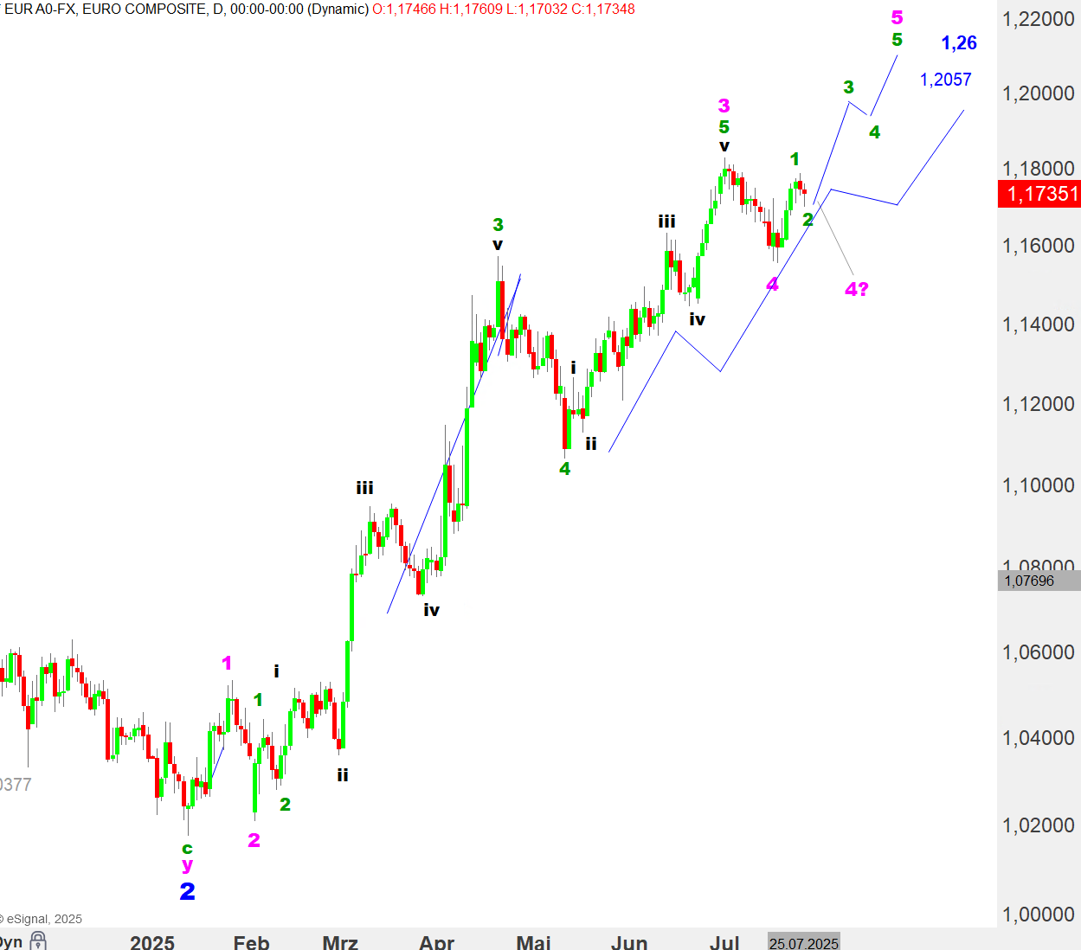Click 1,00000 on the price scale
The width and height of the screenshot is (1081, 950).
click(1038, 914)
